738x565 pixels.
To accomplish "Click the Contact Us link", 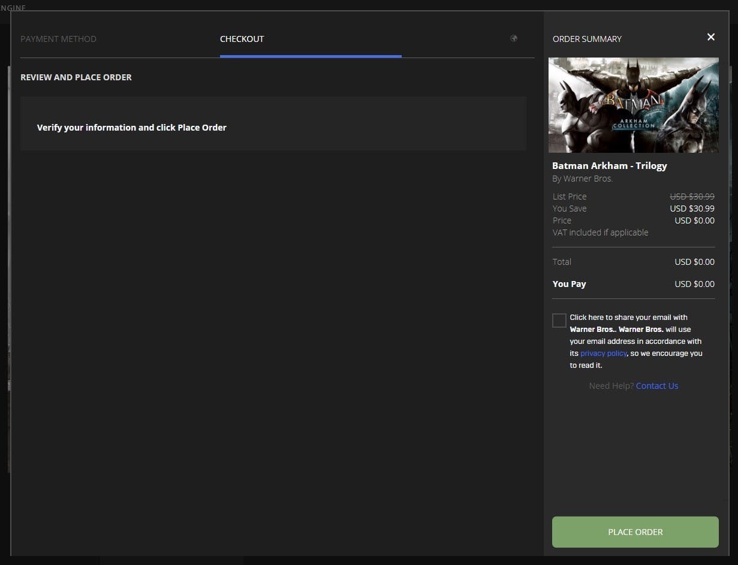I will 656,386.
